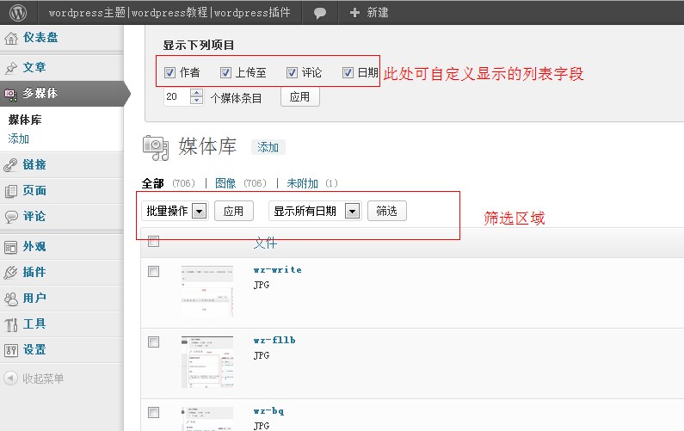Click the 添加 button beside 媒体库 heading
Viewport: 684px width, 431px height.
[268, 147]
